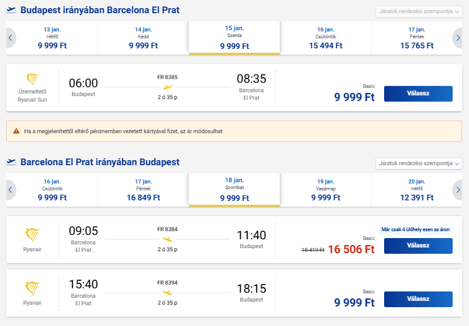Click Válassz for the 06:00 Budapest flight
This screenshot has width=469, height=326.
418,94
